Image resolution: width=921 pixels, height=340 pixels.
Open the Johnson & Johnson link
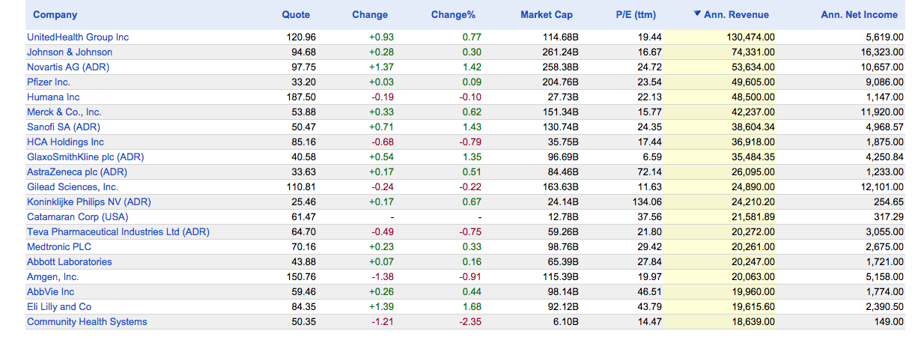click(70, 52)
